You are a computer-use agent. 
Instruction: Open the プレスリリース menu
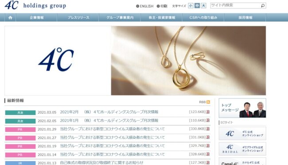click(x=78, y=18)
